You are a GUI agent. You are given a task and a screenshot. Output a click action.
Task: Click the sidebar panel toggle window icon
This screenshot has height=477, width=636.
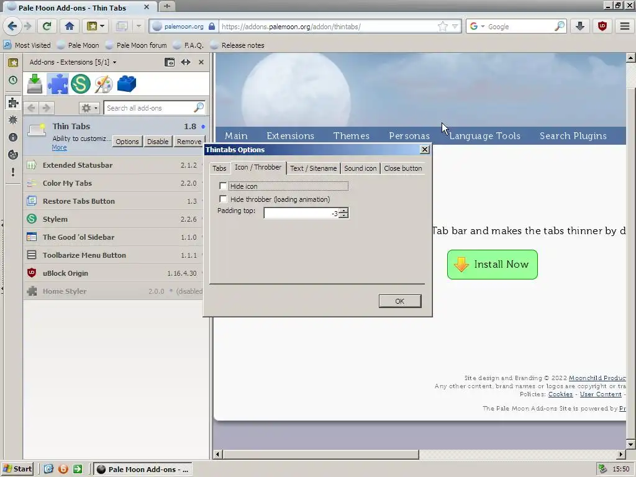pos(170,62)
